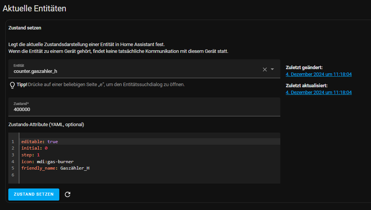Click the 'icon: mdi:gas-burner' YAML line
Image resolution: width=371 pixels, height=210 pixels.
47,162
